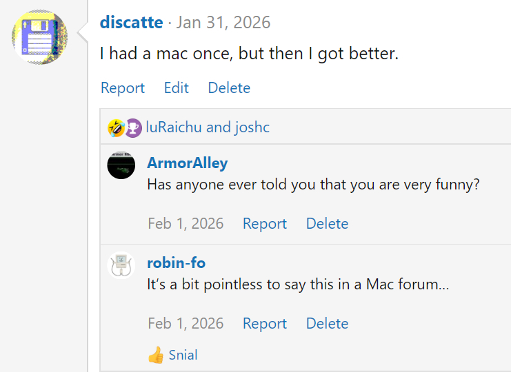Delete ArmorAlley's reply

(x=327, y=224)
